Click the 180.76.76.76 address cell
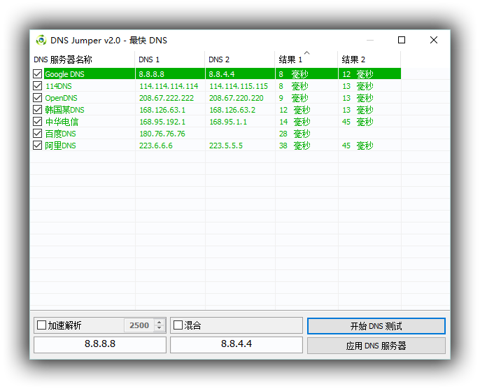Image resolution: width=480 pixels, height=389 pixels. point(162,134)
